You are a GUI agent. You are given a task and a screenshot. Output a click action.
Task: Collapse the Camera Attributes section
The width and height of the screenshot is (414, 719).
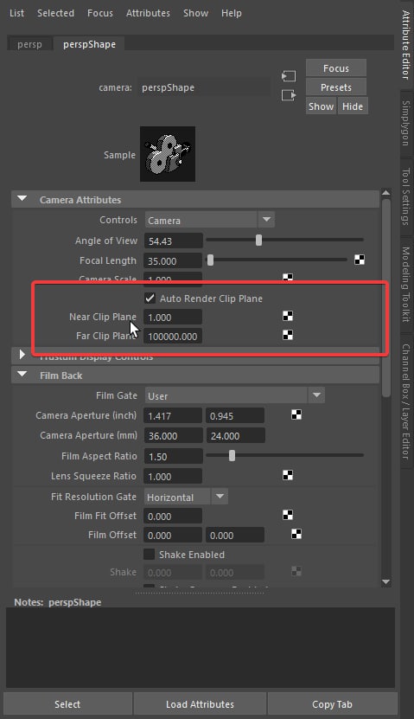point(22,199)
